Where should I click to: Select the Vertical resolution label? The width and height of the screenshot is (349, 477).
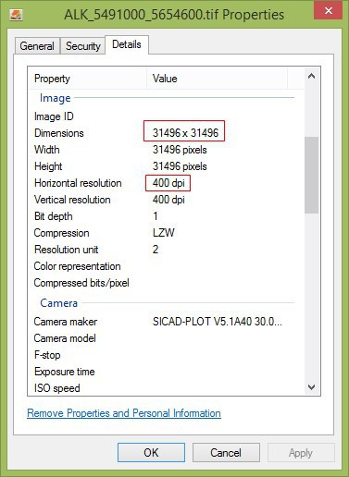[72, 200]
